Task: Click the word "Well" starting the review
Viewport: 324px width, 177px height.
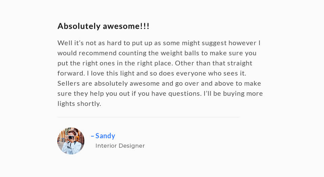Action: pyautogui.click(x=64, y=43)
